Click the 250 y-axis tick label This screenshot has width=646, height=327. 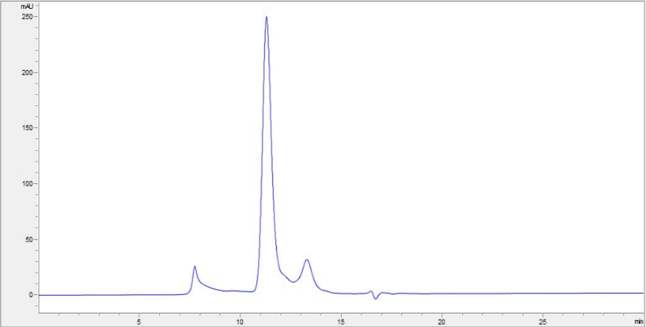coord(26,17)
